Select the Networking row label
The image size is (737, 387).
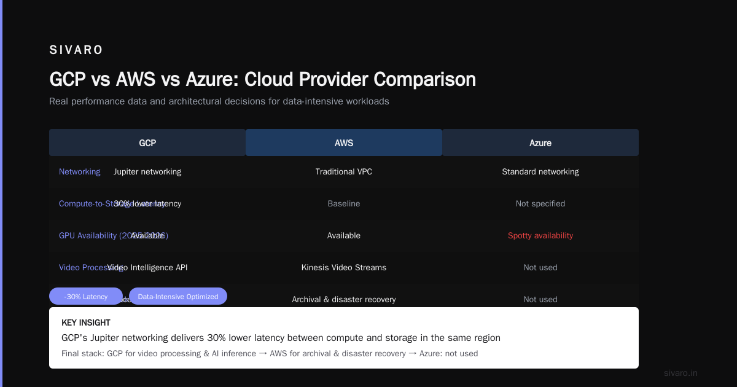pyautogui.click(x=80, y=172)
